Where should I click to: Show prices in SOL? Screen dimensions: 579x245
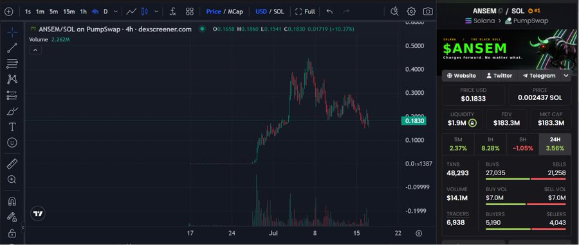279,12
